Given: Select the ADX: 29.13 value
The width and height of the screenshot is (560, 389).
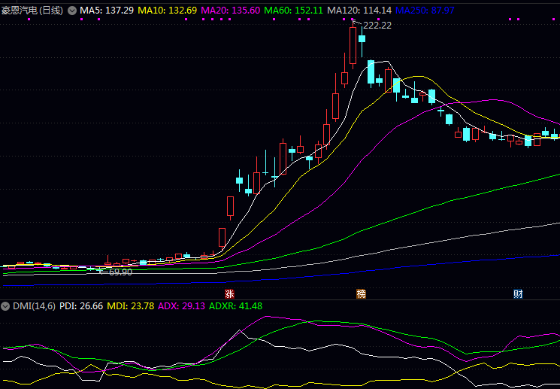Looking at the screenshot, I should click(x=181, y=306).
